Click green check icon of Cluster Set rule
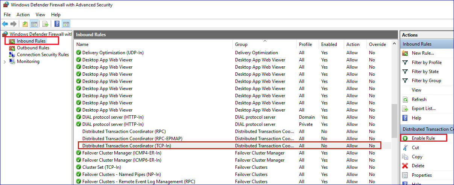Image resolution: width=454 pixels, height=185 pixels. click(x=79, y=167)
